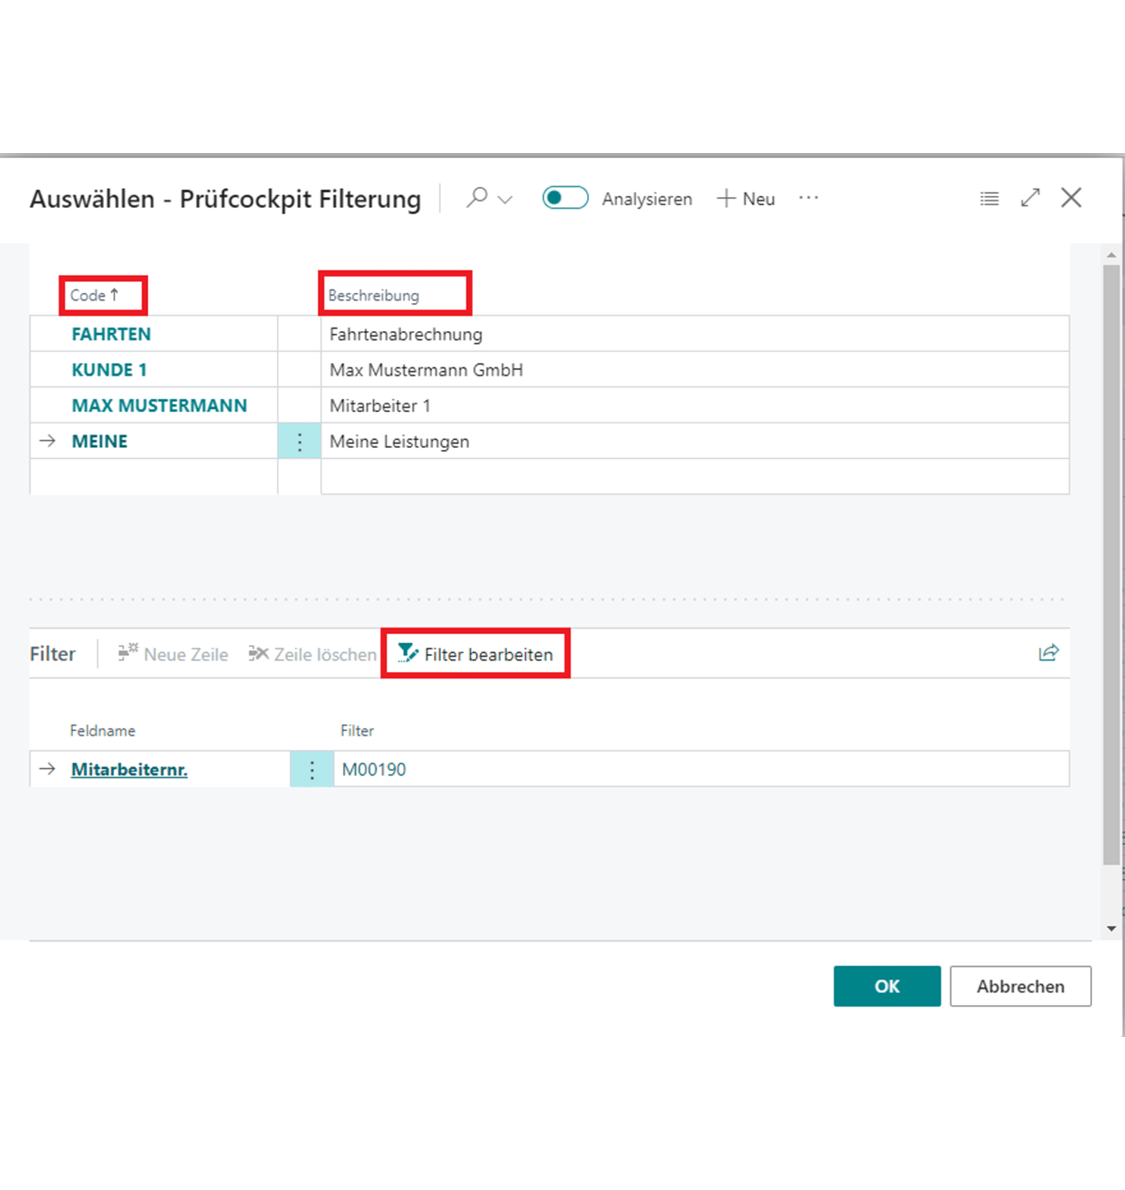Click the Max Mustermann GmbH description cell
The width and height of the screenshot is (1125, 1190).
pyautogui.click(x=695, y=370)
